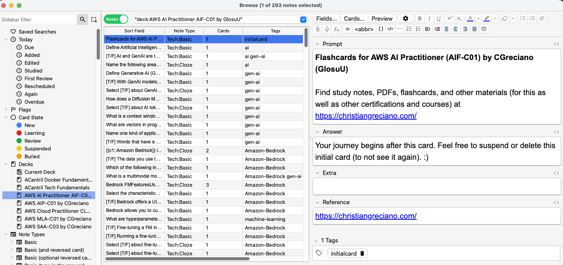Decrease indent with the outdent icon
563x265 pixels.
437,29
